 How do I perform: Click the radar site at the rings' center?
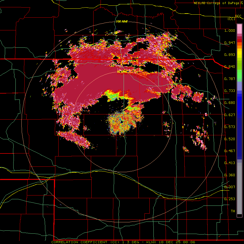[x=122, y=122]
